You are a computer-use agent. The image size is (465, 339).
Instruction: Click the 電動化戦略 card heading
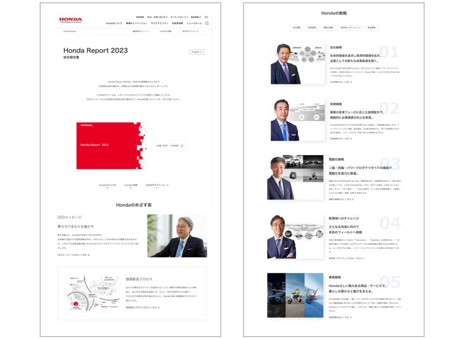(336, 159)
